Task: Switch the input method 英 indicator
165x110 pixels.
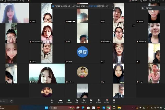Action: (152, 108)
